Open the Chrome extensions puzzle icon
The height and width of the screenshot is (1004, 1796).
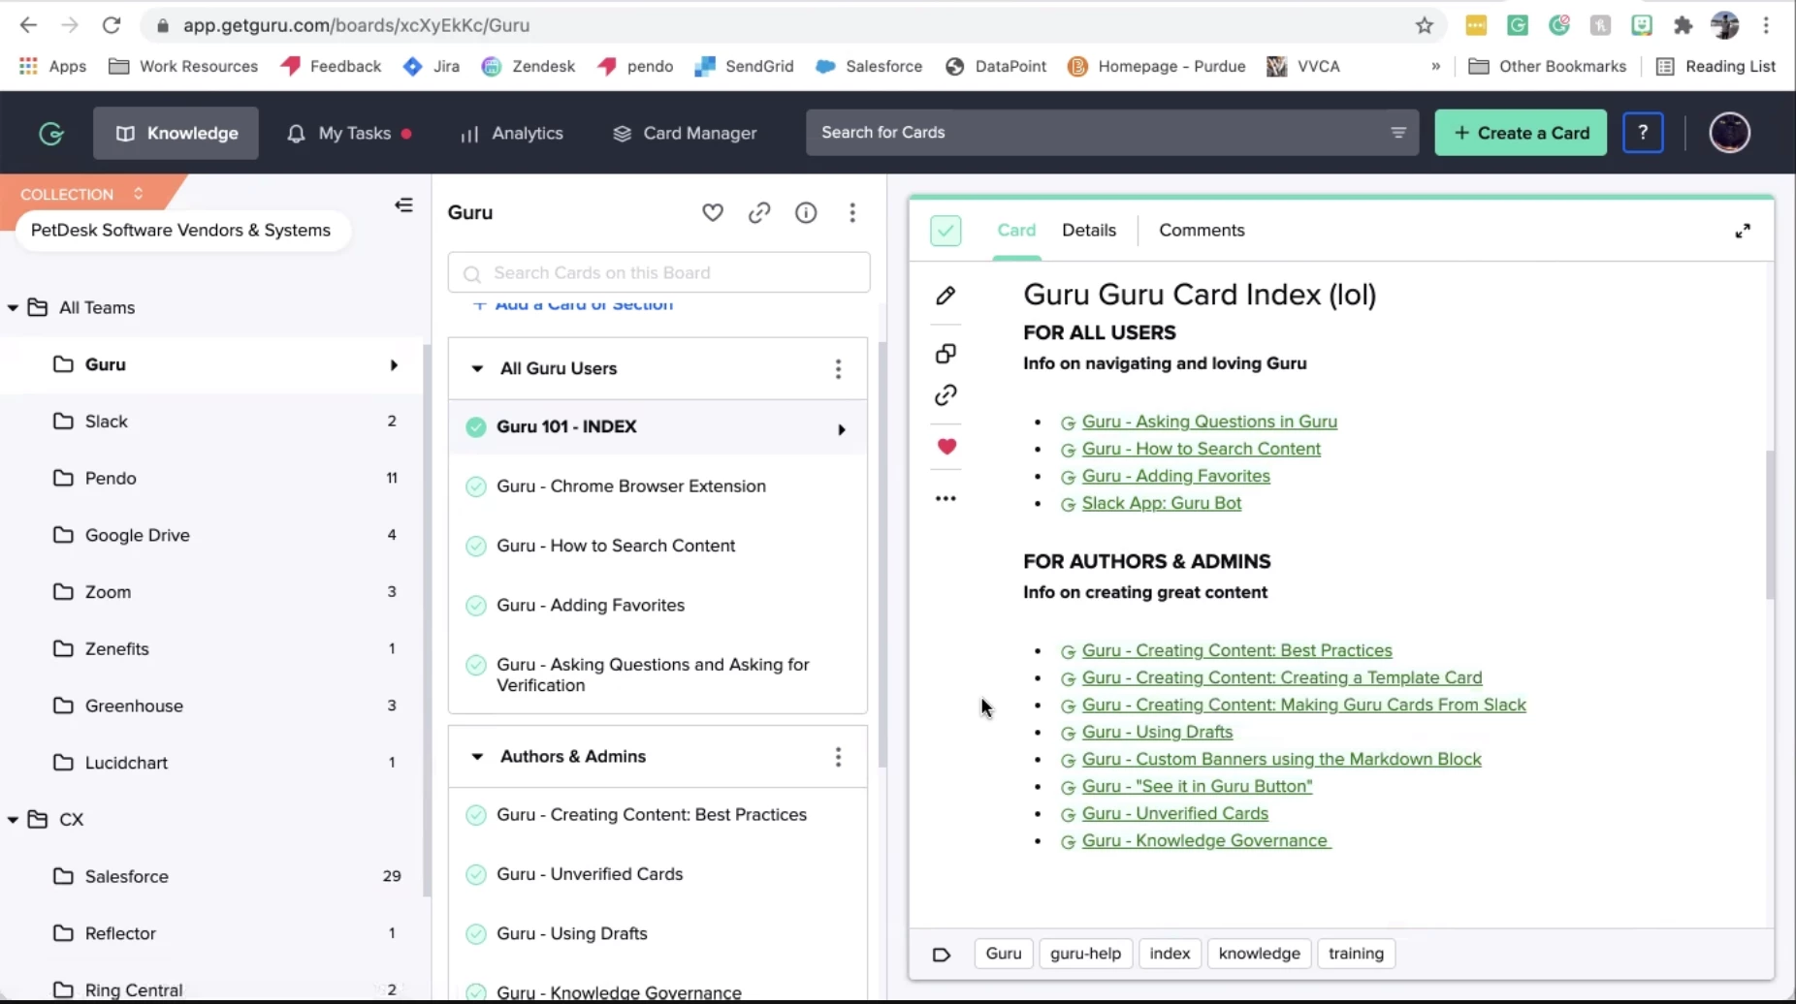pos(1683,25)
